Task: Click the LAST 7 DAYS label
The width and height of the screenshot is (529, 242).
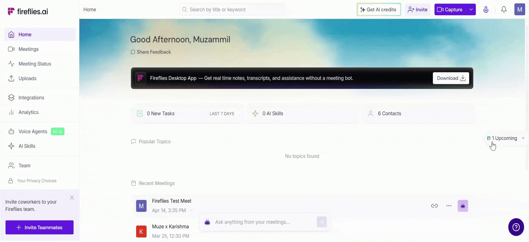Action: click(222, 114)
